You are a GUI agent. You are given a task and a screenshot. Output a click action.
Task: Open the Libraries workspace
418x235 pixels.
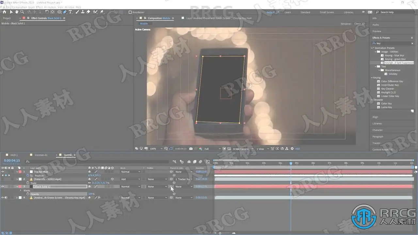click(348, 12)
